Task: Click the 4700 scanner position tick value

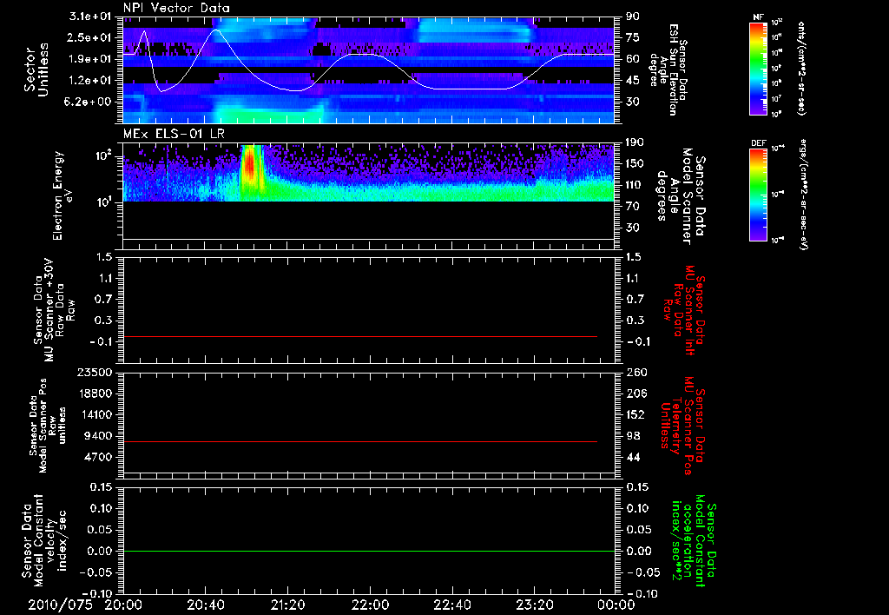Action: pyautogui.click(x=99, y=457)
